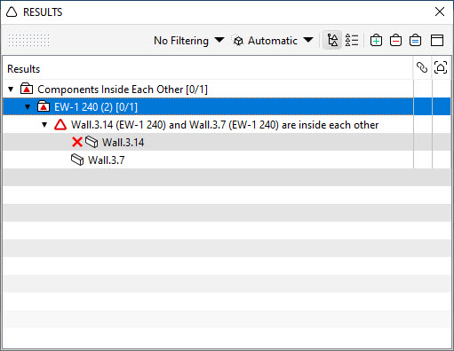Viewport: 454px width, 351px height.
Task: Collapse Components Inside Each Other group
Action: pyautogui.click(x=11, y=89)
